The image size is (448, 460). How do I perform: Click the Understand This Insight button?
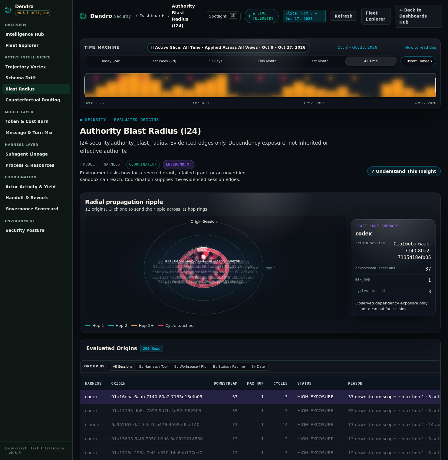click(x=404, y=171)
